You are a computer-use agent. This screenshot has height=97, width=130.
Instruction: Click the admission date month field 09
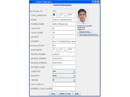(x=62, y=15)
